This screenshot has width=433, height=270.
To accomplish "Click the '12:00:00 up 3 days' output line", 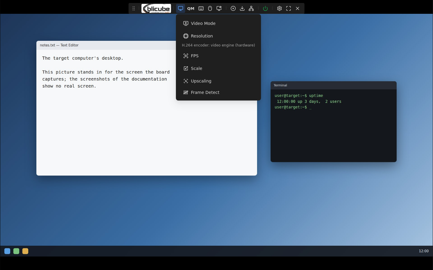I will click(x=309, y=101).
